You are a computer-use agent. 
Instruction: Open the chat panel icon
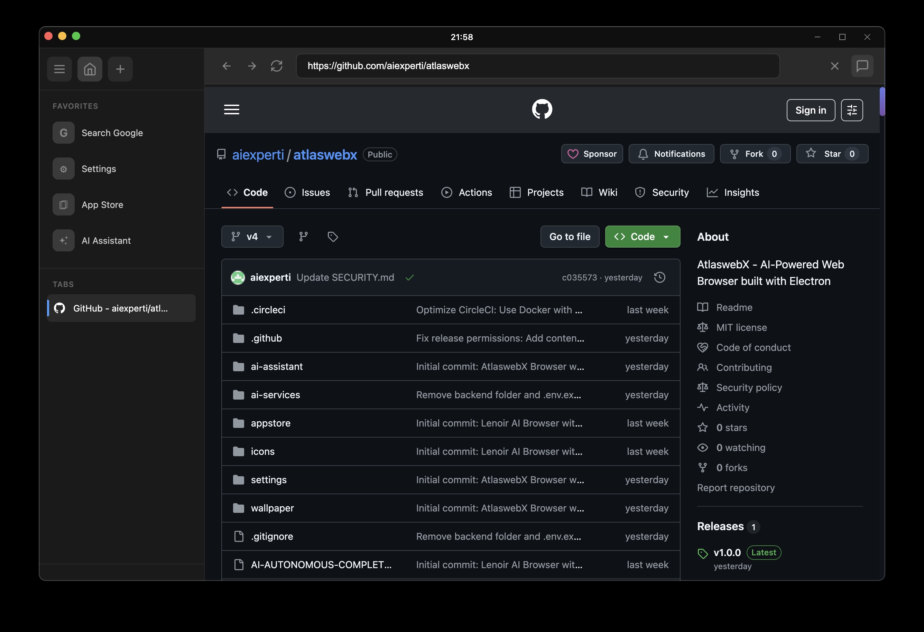pyautogui.click(x=862, y=66)
